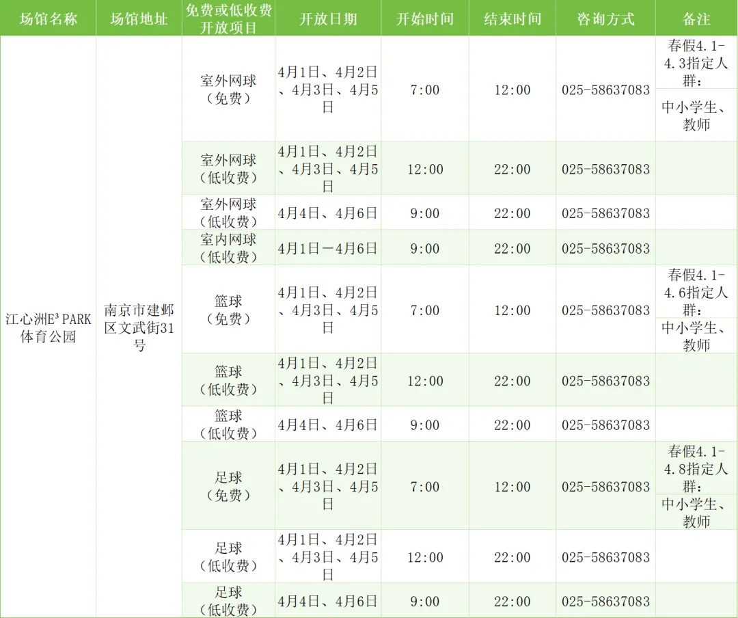The height and width of the screenshot is (618, 738).
Task: Select the 7:00 start time for 足球（免费）
Action: click(x=425, y=487)
